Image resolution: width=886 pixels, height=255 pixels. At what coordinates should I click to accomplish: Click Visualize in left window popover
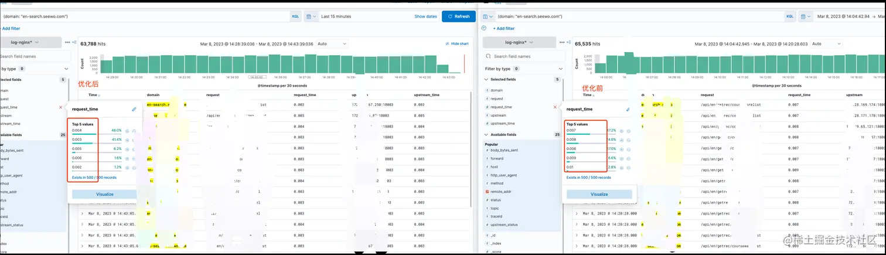coord(104,194)
